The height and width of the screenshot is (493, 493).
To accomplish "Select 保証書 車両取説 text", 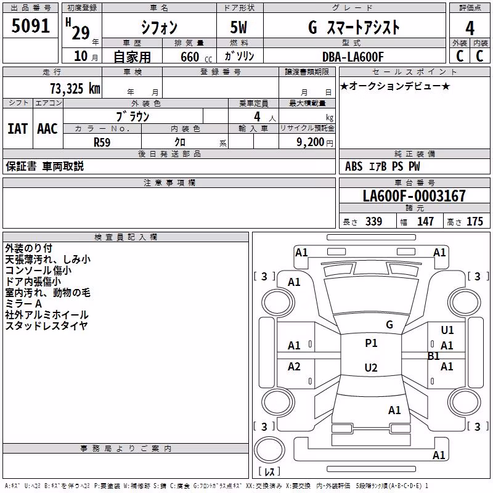I will (44, 166).
